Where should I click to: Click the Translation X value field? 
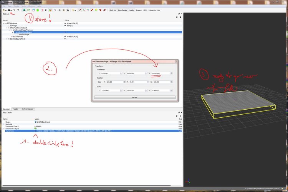[x=110, y=73]
